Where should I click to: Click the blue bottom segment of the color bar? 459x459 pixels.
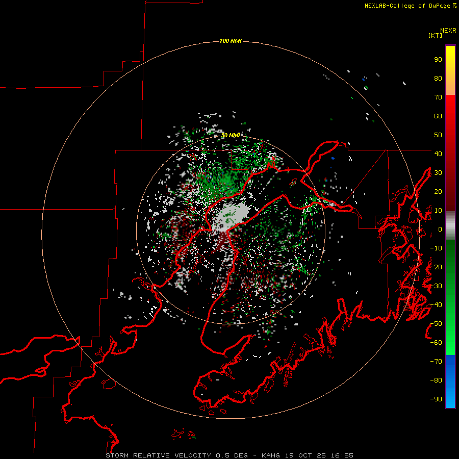pos(450,381)
